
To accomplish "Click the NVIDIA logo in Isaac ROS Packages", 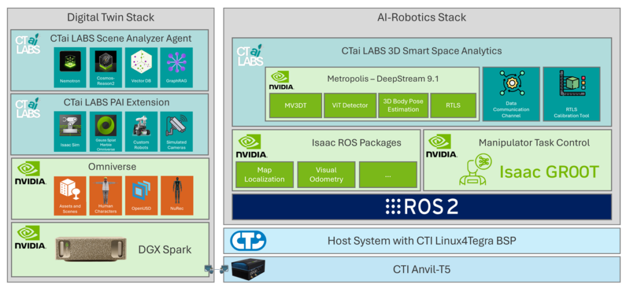I will 252,146.
